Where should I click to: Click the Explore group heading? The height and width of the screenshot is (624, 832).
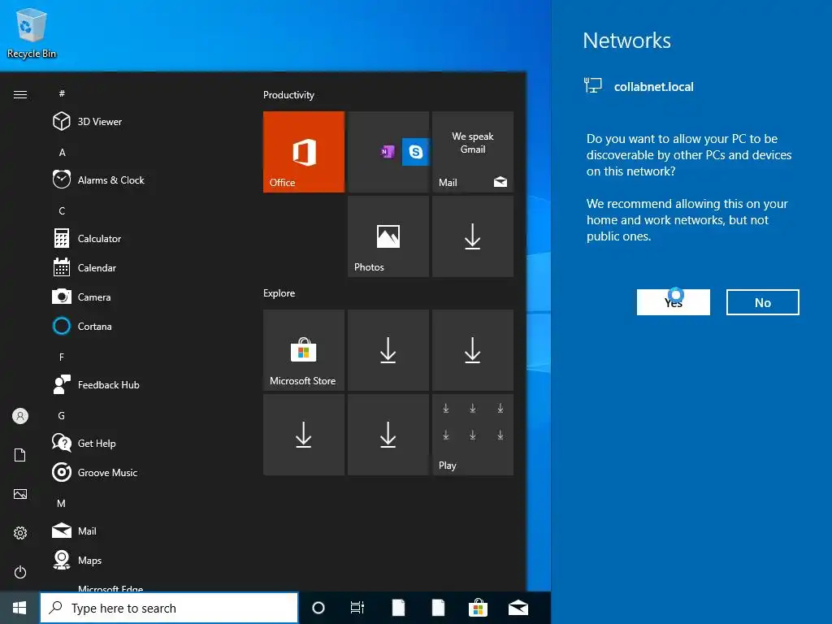(279, 293)
